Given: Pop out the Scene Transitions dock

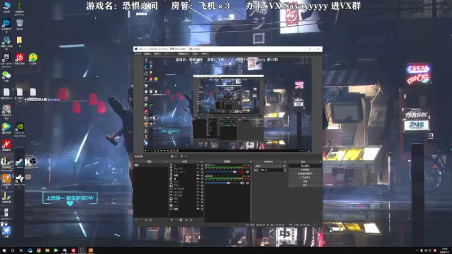Looking at the screenshot, I should tap(285, 161).
